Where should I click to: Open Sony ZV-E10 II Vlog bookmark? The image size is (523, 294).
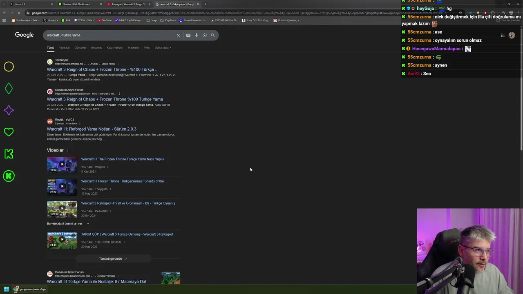(256, 20)
